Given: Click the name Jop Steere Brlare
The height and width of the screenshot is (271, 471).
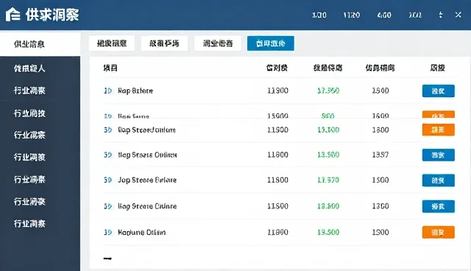Looking at the screenshot, I should click(x=147, y=180).
